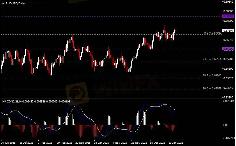Viewport: 236px width, 146px height.
Task: Click the Fibonacci 23.6 = 0.65166 label
Action: coord(212,59)
